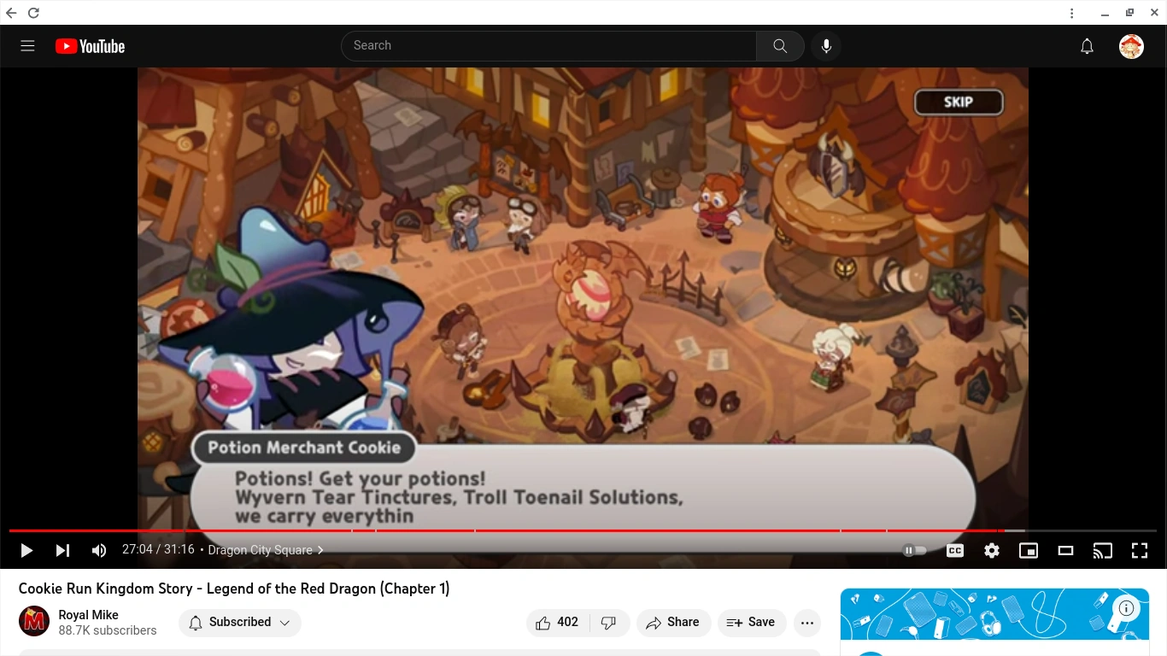This screenshot has height=656, width=1167.
Task: Enable miniplayer mode
Action: 1029,551
